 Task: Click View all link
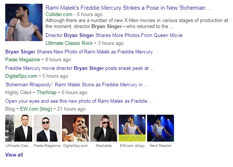pos(14,155)
